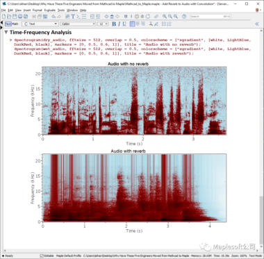
Task: Enclose selection in a section (indent icon)
Action: tap(92, 17)
